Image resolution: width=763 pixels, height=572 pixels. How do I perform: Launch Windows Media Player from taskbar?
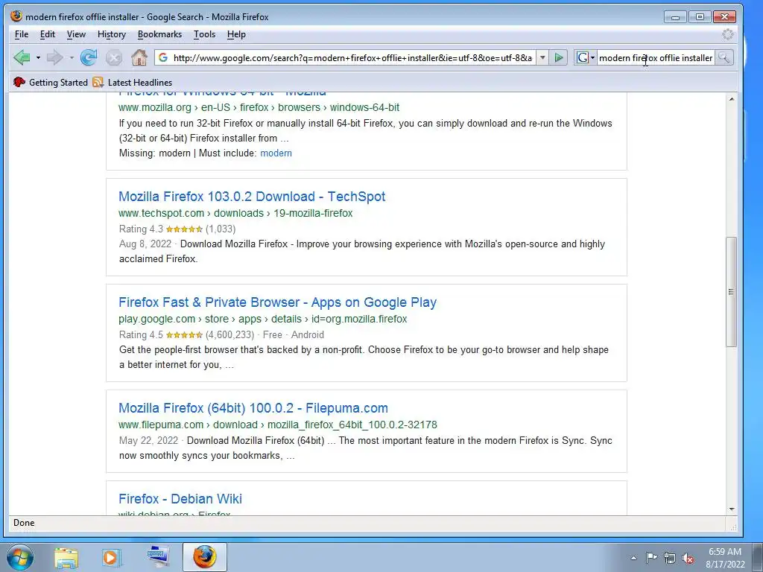(112, 558)
